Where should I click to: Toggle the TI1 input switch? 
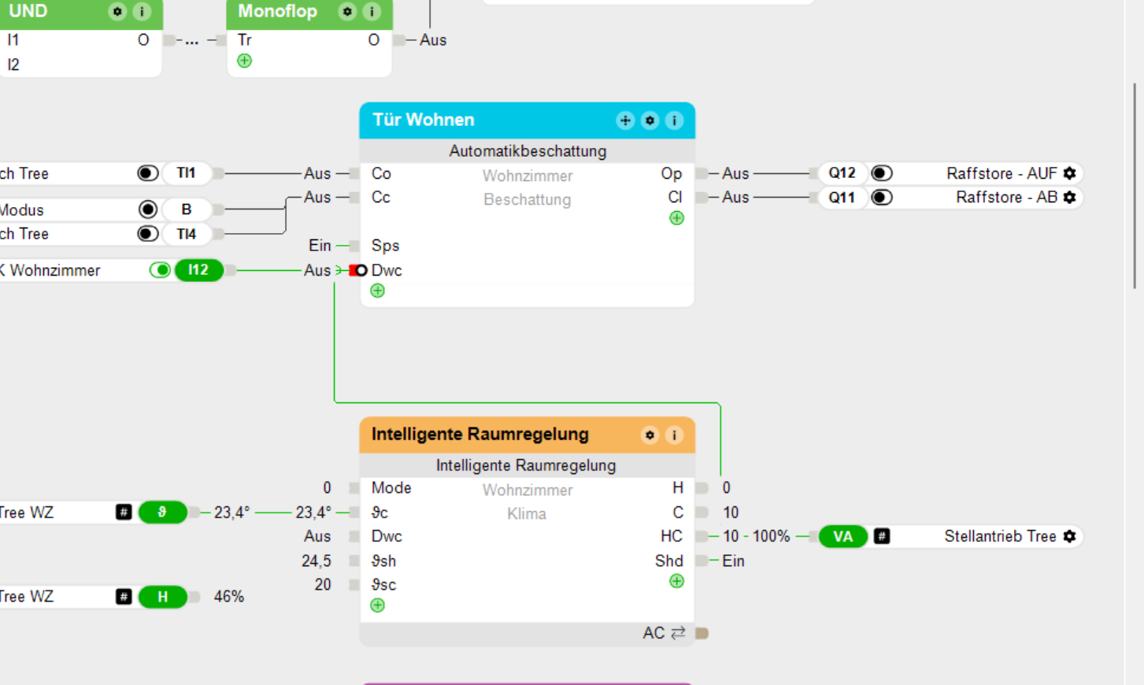pos(147,173)
